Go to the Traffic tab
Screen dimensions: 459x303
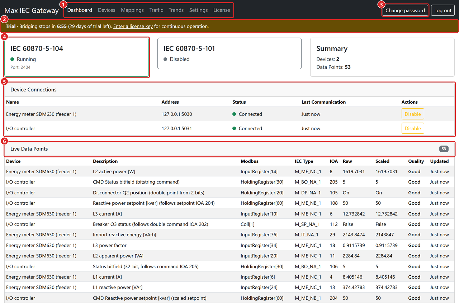pos(156,10)
